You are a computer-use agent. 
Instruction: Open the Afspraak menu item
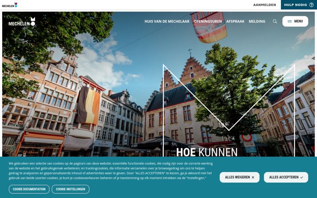click(235, 21)
